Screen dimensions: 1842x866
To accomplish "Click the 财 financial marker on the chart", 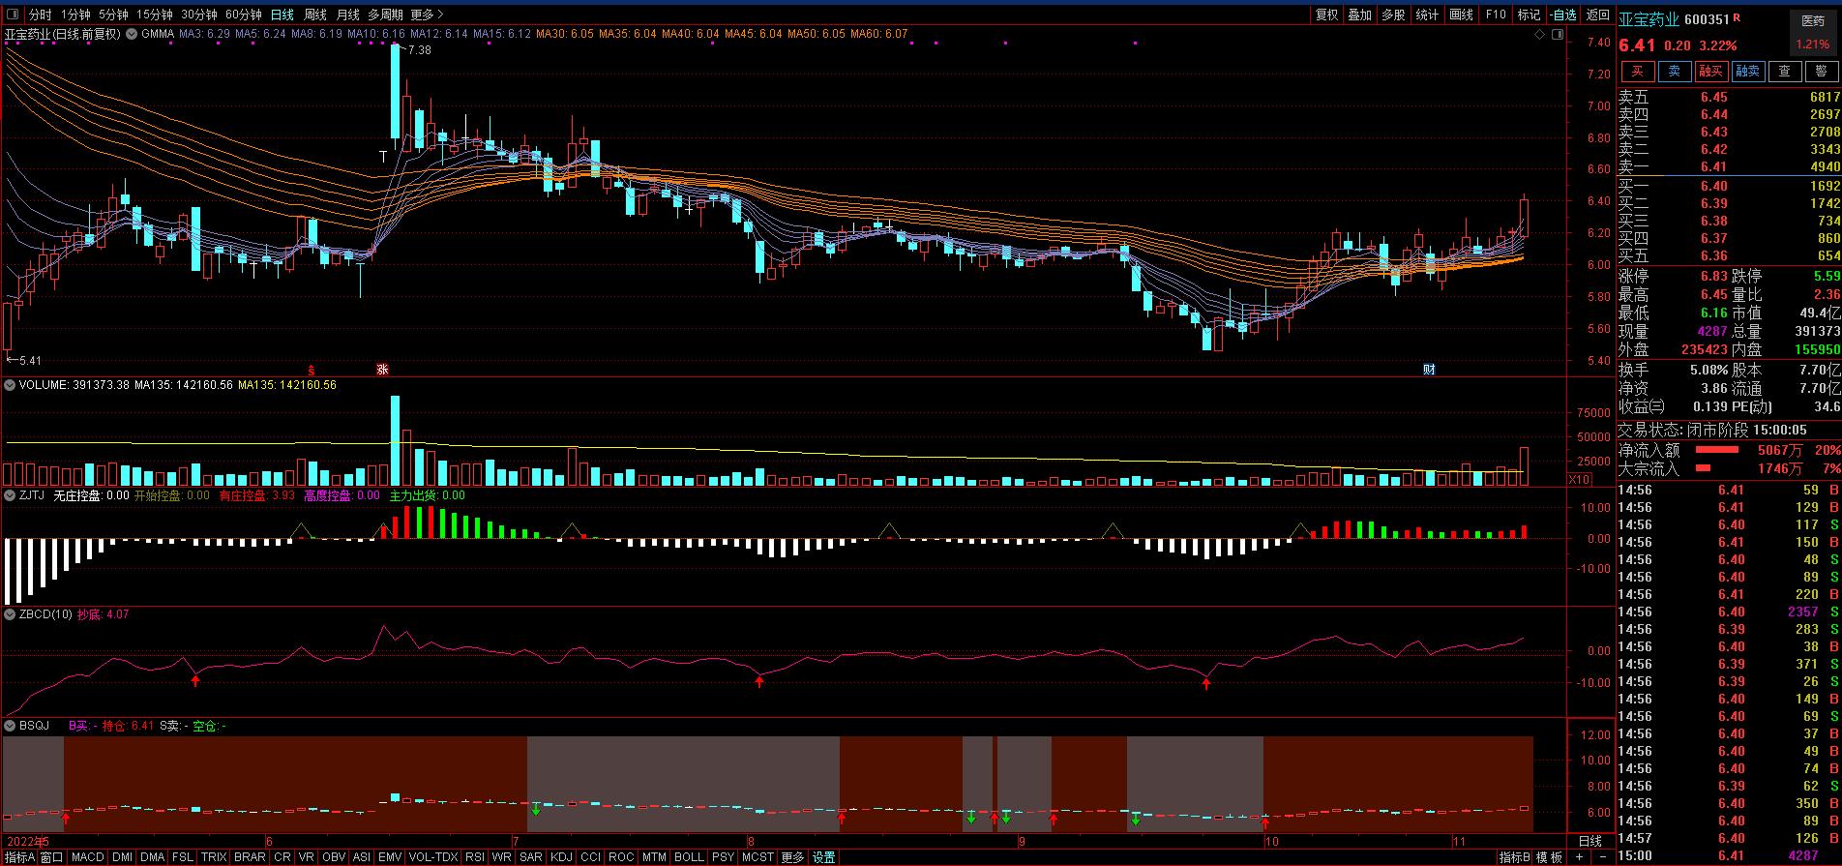I will click(1429, 370).
